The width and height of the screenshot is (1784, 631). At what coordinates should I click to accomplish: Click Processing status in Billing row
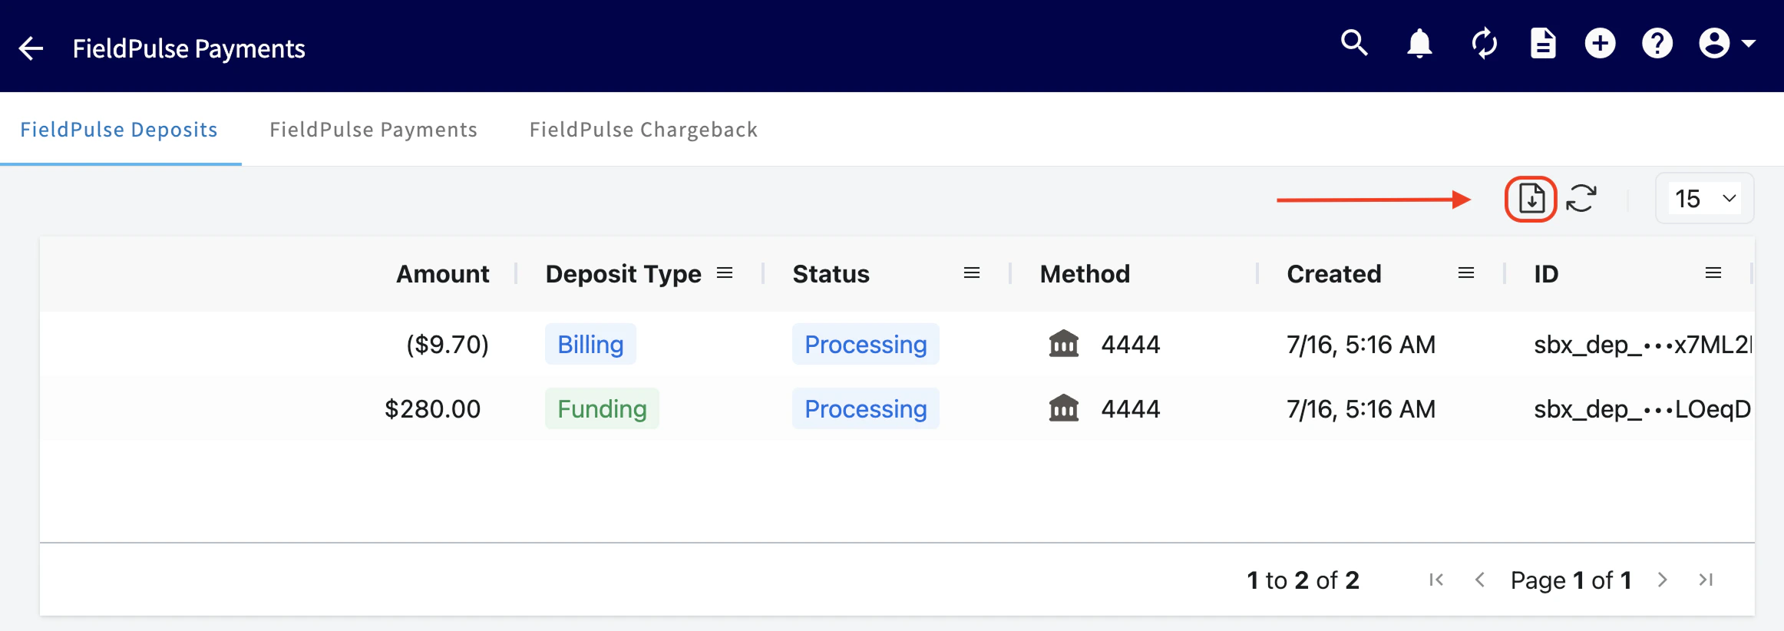[866, 345]
